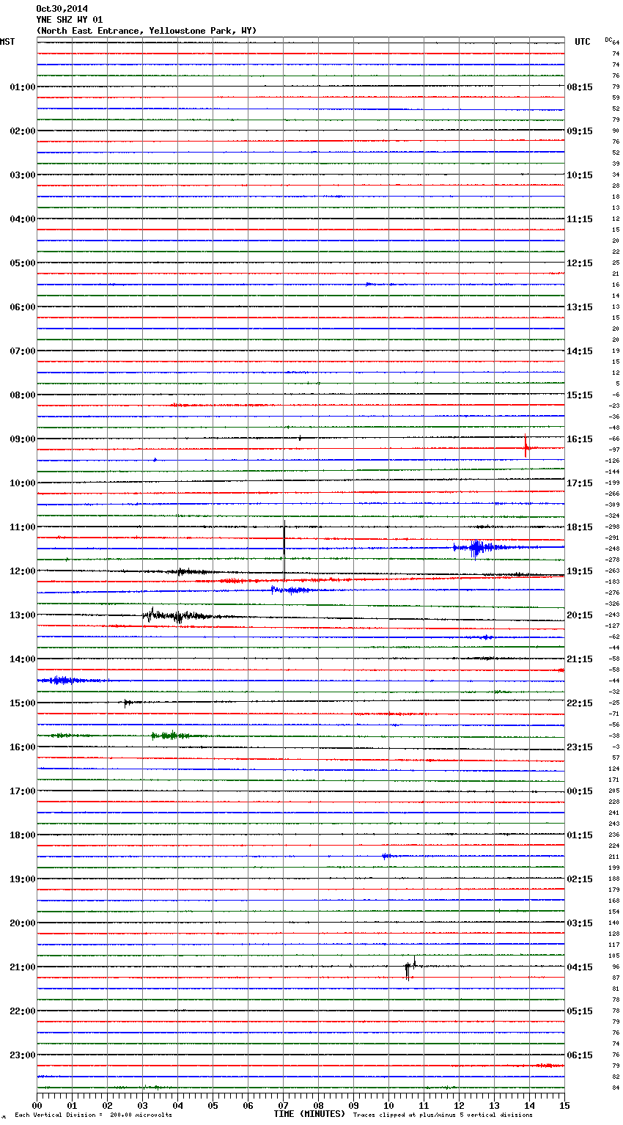Click the blue event burst near minute 12.5
The width and height of the screenshot is (623, 1125).
[476, 548]
